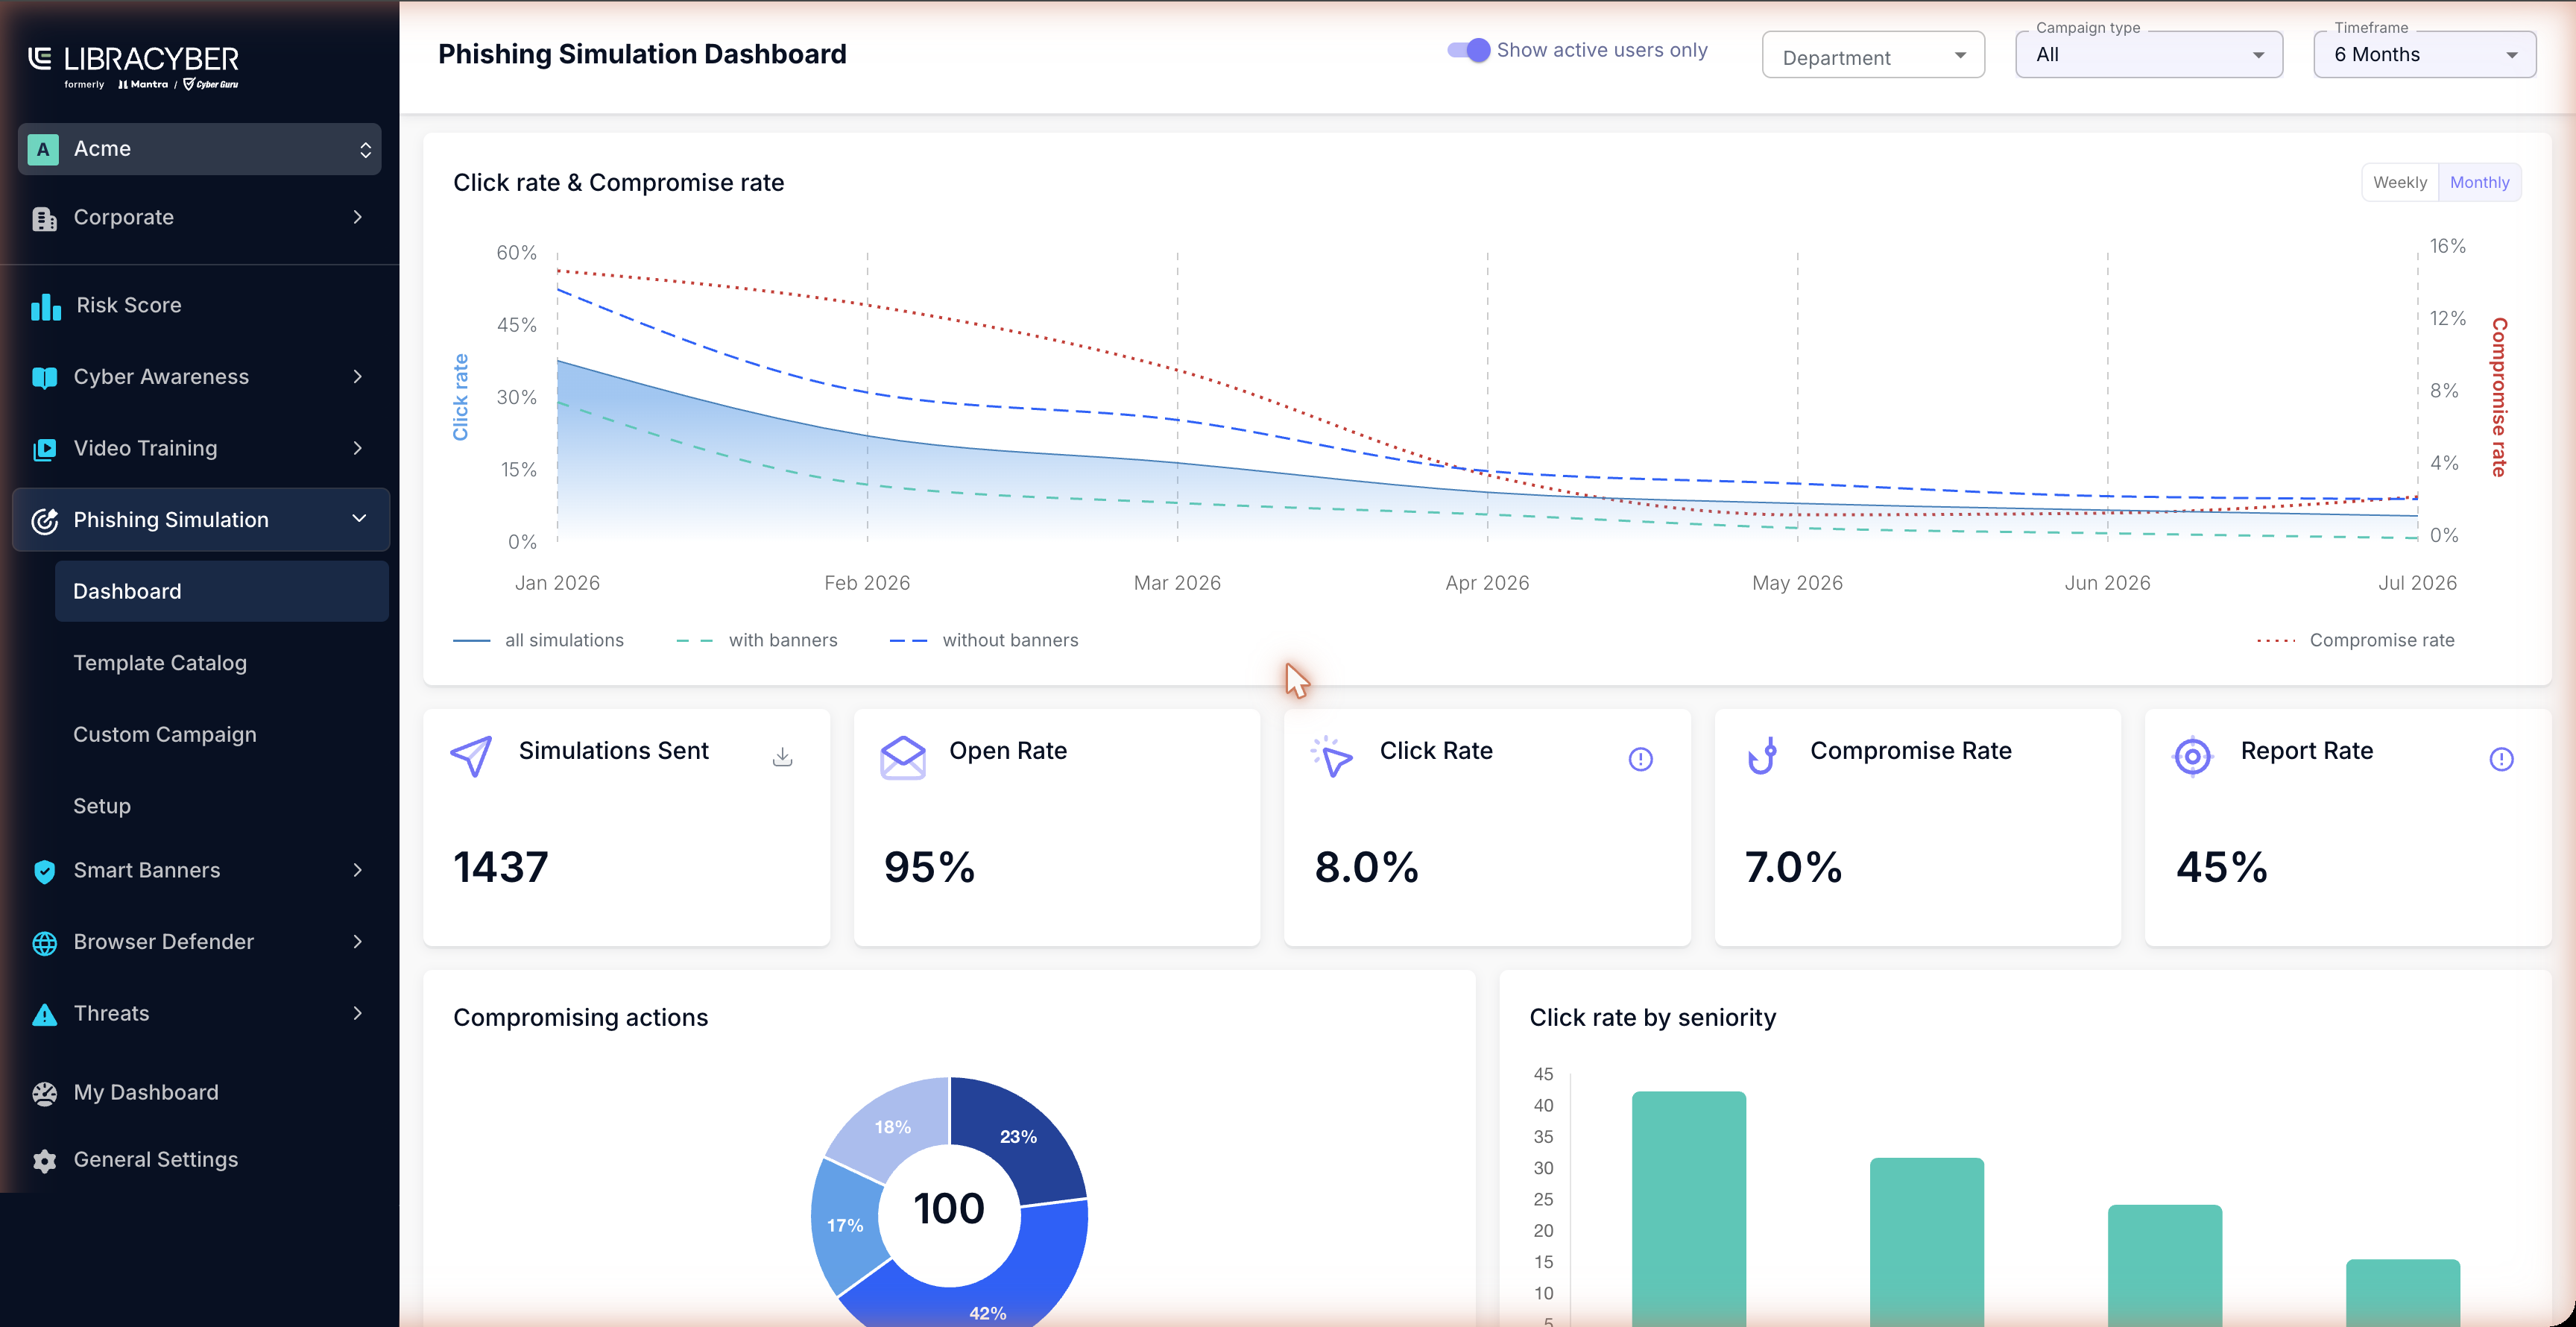The height and width of the screenshot is (1327, 2576).
Task: Open the Campaign type dropdown
Action: pyautogui.click(x=2149, y=54)
